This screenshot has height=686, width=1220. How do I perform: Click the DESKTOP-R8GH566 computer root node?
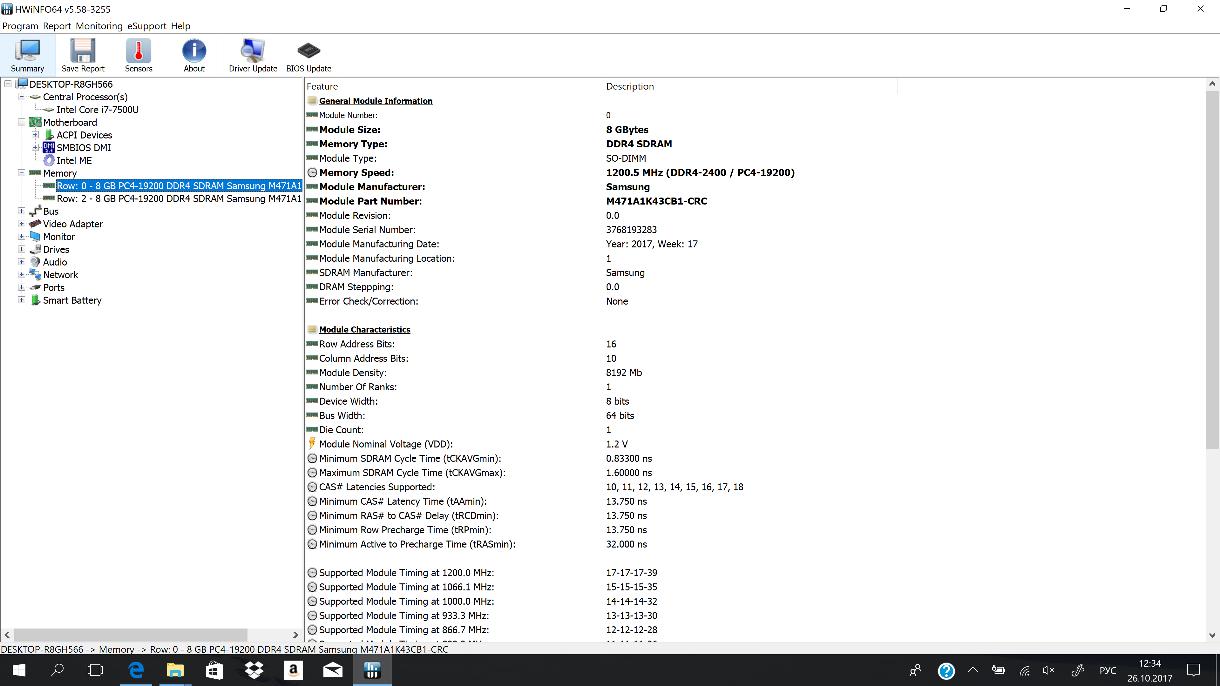pos(71,84)
